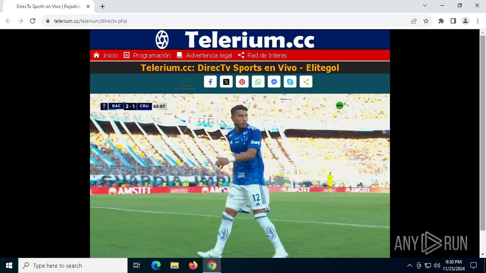This screenshot has height=273, width=486.
Task: Click the scrollbar up arrow
Action: pos(483,32)
